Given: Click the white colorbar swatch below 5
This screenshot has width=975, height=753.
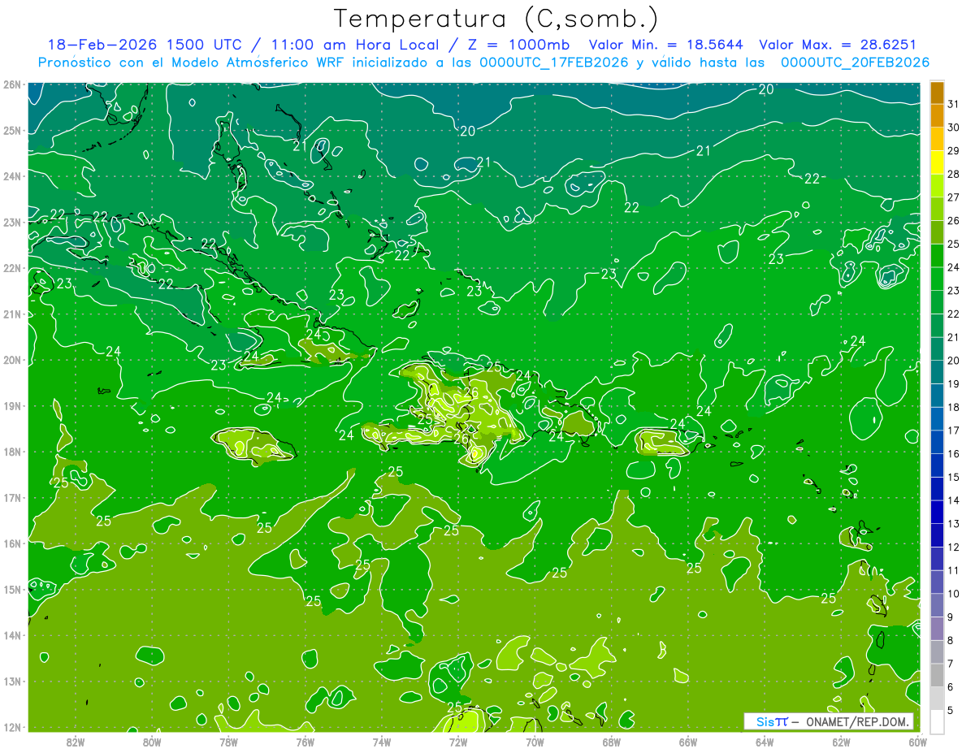Looking at the screenshot, I should point(937,721).
